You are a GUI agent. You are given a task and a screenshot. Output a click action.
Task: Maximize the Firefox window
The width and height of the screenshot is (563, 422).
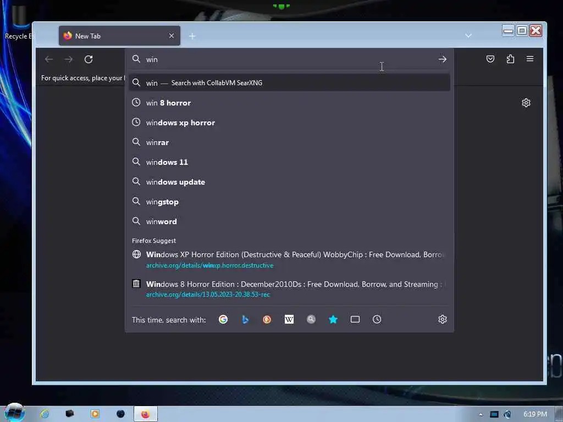[x=522, y=31]
